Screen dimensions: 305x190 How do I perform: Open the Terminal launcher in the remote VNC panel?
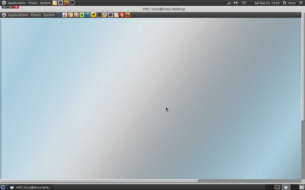click(x=99, y=15)
